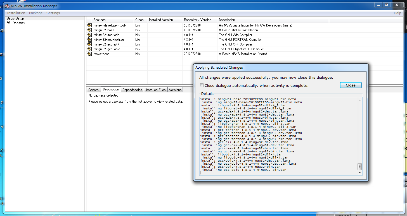Minimize the MinGW Installation Manager window

379,5
